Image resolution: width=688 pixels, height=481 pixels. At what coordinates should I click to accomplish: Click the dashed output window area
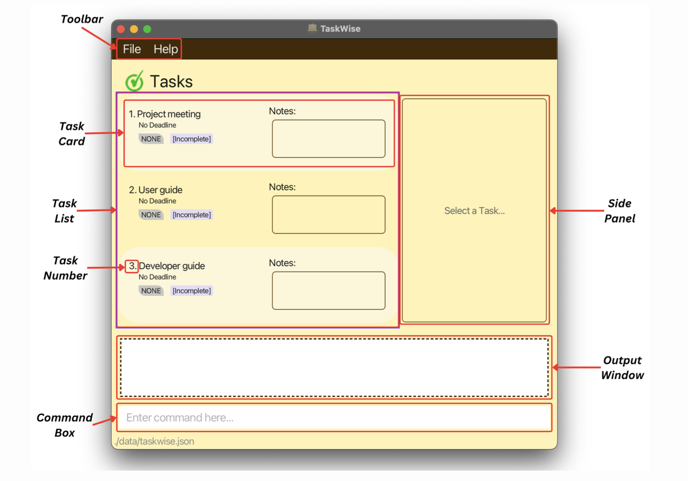pos(335,367)
